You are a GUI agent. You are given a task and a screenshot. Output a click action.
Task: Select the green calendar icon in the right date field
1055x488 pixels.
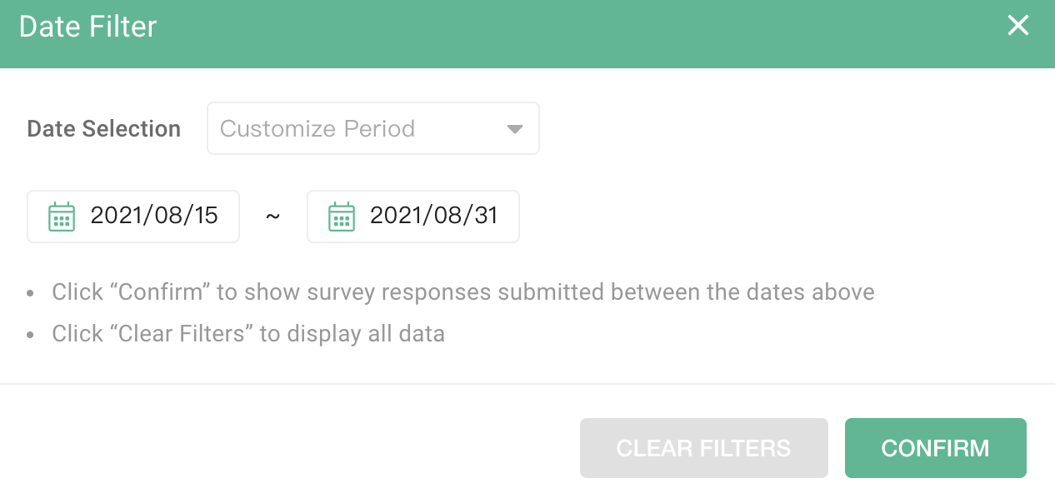click(x=341, y=217)
